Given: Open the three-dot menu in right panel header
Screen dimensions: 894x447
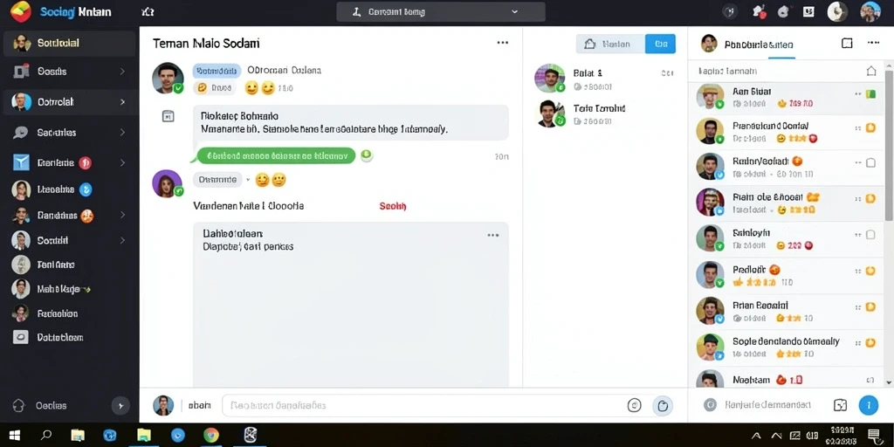Looking at the screenshot, I should (873, 43).
